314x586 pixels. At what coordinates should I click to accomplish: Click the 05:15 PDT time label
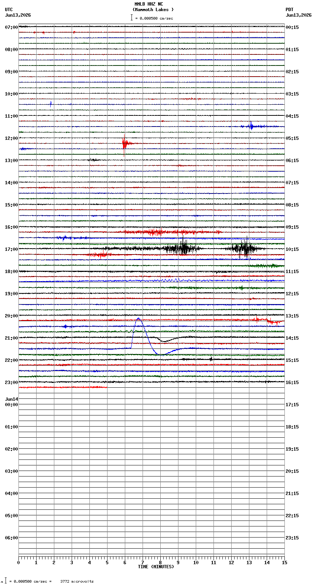pos(292,138)
